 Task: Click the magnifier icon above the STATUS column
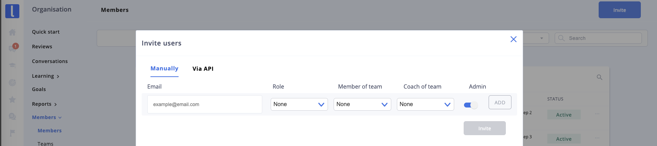coord(599,77)
